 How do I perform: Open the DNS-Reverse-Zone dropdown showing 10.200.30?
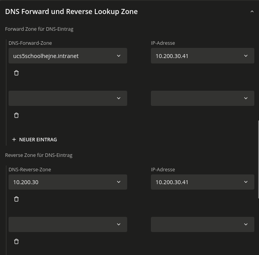pos(68,182)
